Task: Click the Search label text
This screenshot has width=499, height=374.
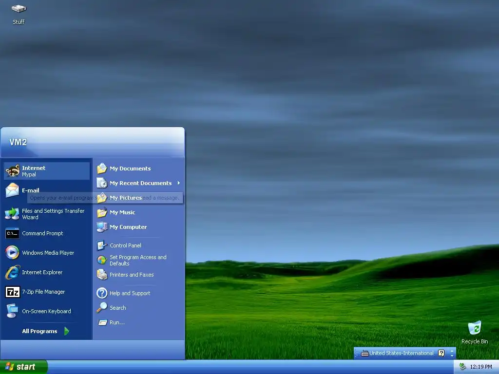Action: click(118, 308)
